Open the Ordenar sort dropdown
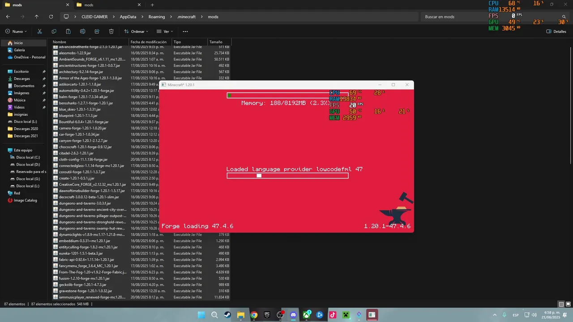Screen dimensions: 573x322 [x=136, y=31]
